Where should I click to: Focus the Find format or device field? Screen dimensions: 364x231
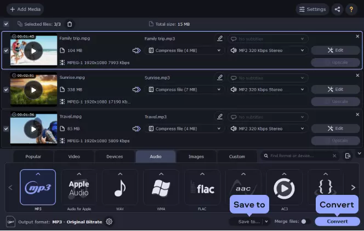point(299,155)
